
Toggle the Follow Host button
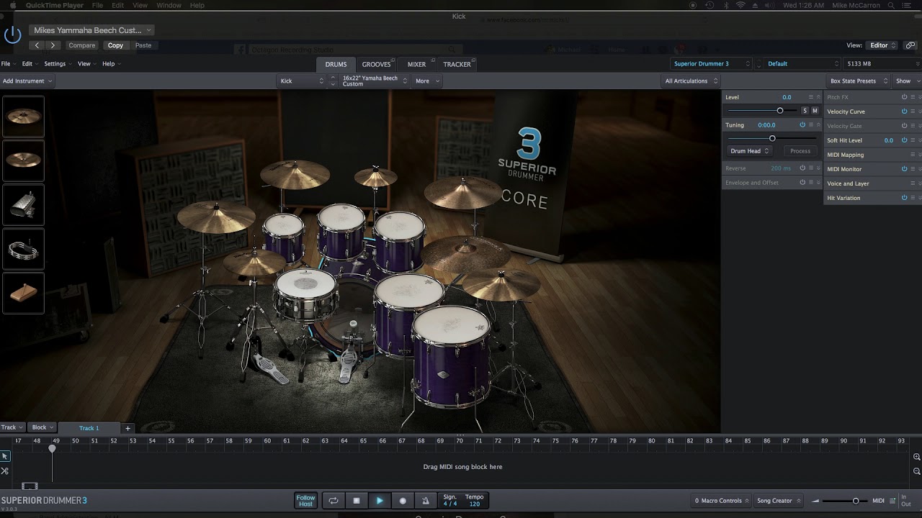tap(305, 501)
